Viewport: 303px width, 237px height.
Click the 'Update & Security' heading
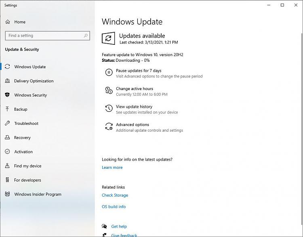(22, 49)
